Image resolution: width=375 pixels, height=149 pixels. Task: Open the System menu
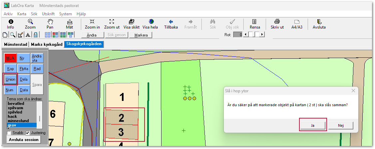(66, 14)
